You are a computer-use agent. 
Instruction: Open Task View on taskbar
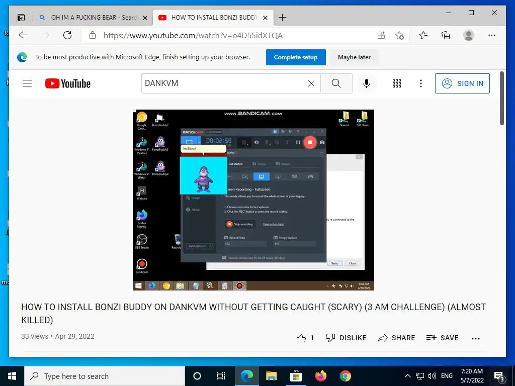click(221, 376)
